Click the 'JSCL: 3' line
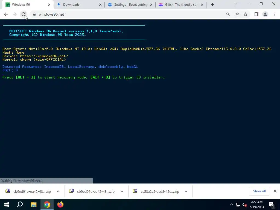The width and height of the screenshot is (280, 210). (x=10, y=70)
